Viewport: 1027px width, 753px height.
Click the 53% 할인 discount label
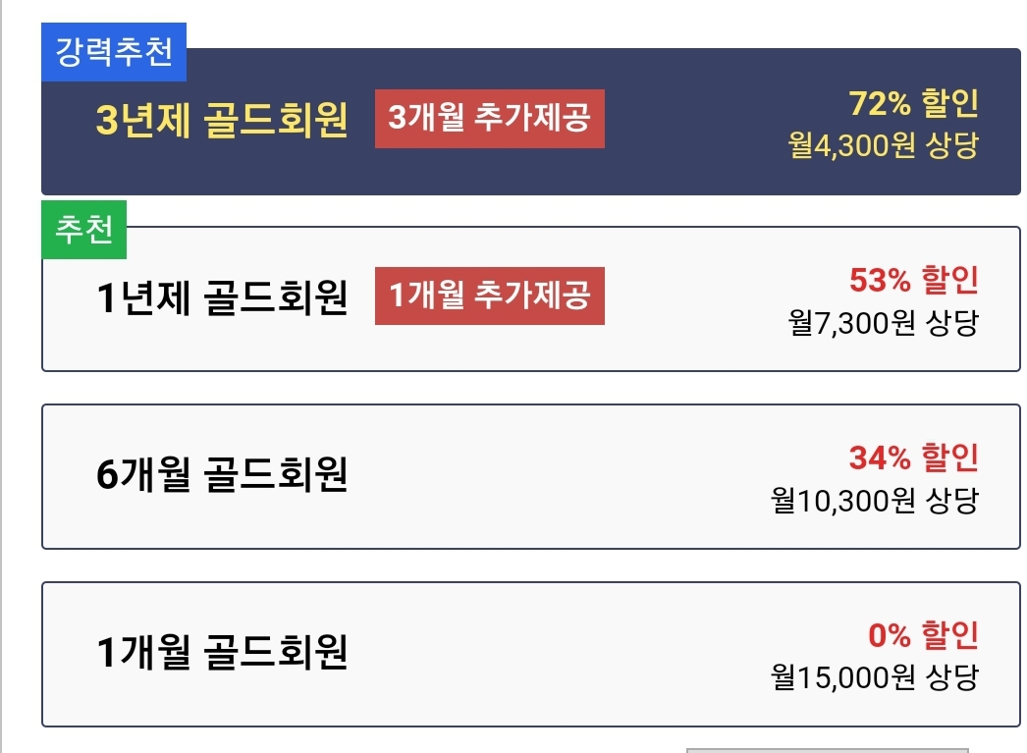coord(913,281)
